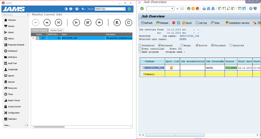Image resolution: width=261 pixels, height=139 pixels.
Task: Click the SAP green Back arrow icon
Action: [189, 9]
